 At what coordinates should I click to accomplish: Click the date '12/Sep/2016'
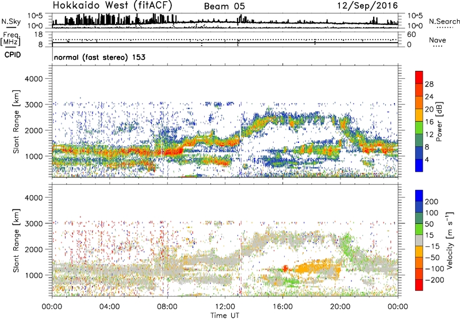[x=367, y=6]
